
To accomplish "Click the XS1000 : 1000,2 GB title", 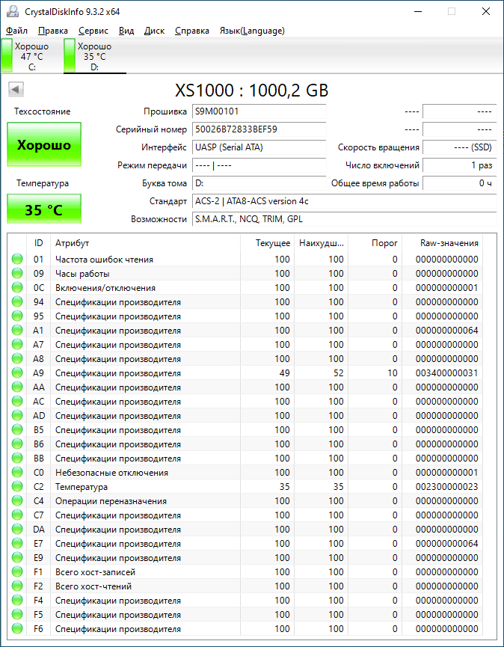I will tap(251, 90).
